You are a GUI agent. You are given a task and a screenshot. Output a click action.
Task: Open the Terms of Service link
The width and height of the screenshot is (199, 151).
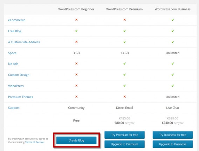pyautogui.click(x=35, y=142)
